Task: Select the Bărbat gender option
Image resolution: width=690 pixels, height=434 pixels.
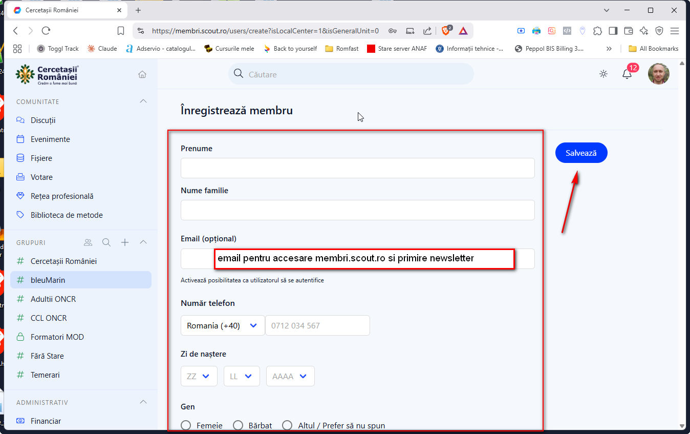Action: (238, 425)
